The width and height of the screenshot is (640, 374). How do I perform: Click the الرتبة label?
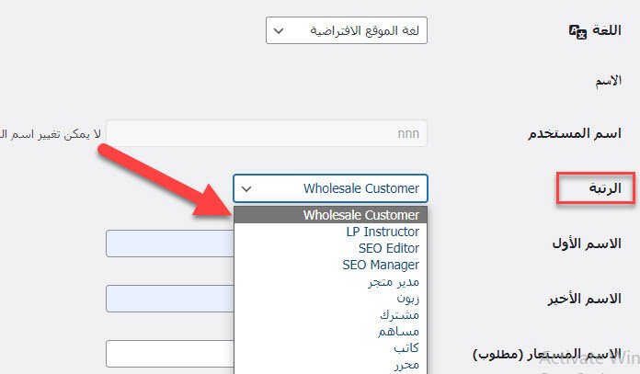click(605, 188)
